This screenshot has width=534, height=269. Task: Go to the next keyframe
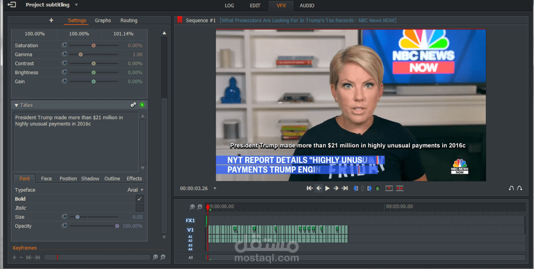tap(37, 257)
